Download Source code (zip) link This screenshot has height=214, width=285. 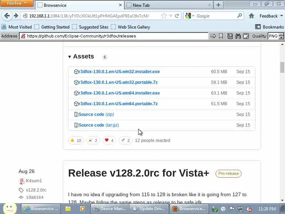[96, 114]
